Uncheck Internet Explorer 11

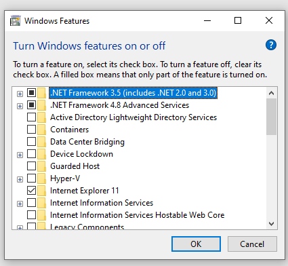pyautogui.click(x=31, y=191)
